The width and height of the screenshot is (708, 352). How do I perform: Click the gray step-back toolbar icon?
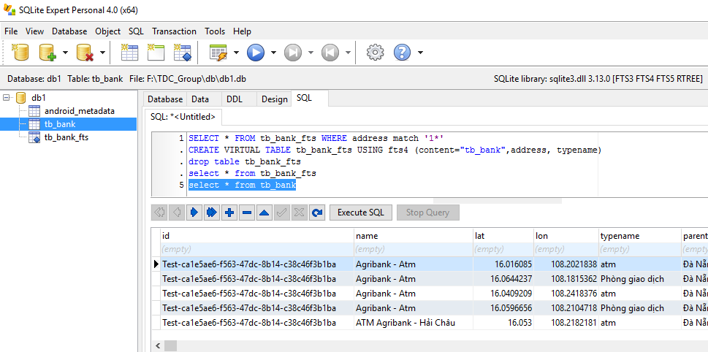[330, 53]
